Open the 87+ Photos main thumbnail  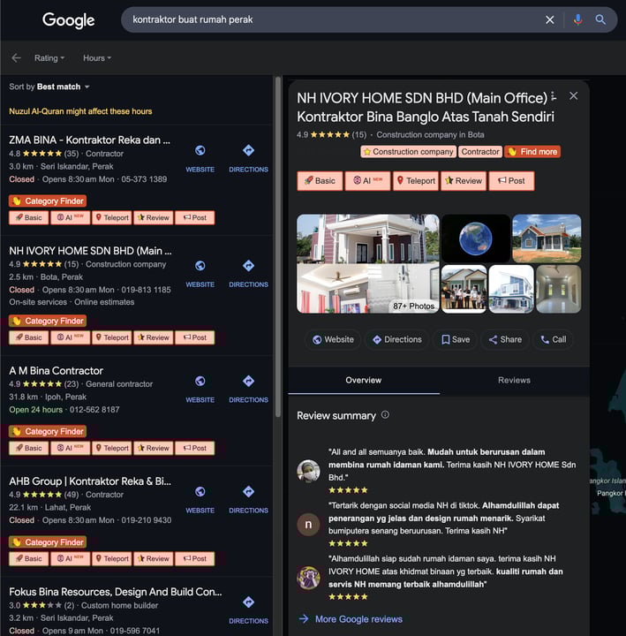tap(367, 263)
